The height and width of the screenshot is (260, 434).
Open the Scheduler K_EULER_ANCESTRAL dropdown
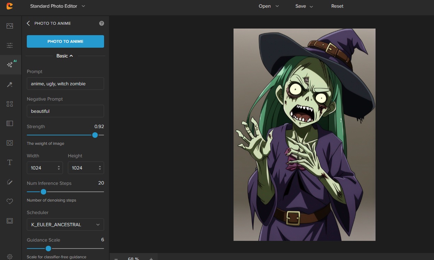(65, 224)
